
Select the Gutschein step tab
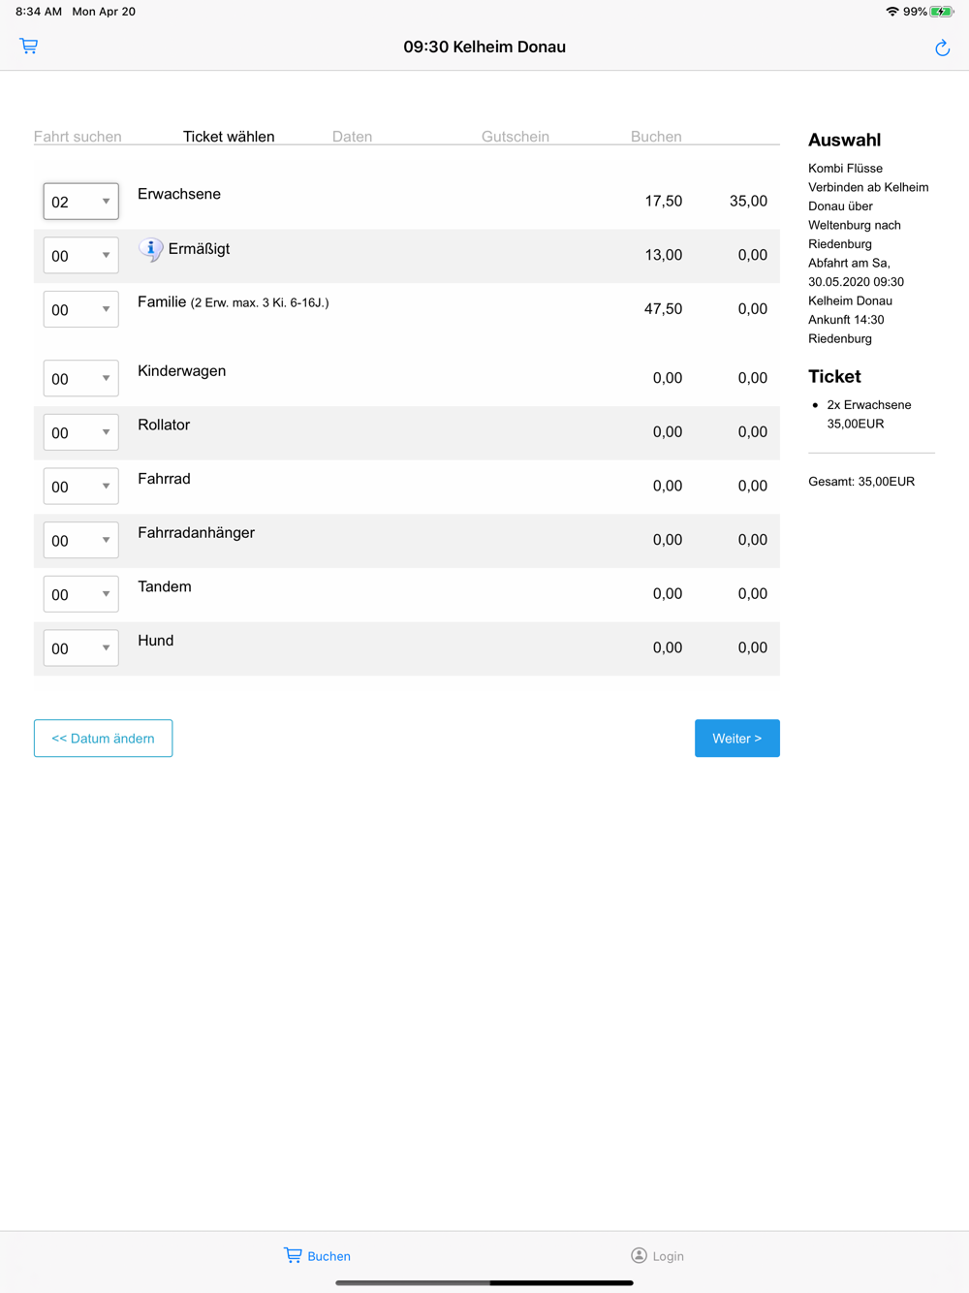pos(516,137)
